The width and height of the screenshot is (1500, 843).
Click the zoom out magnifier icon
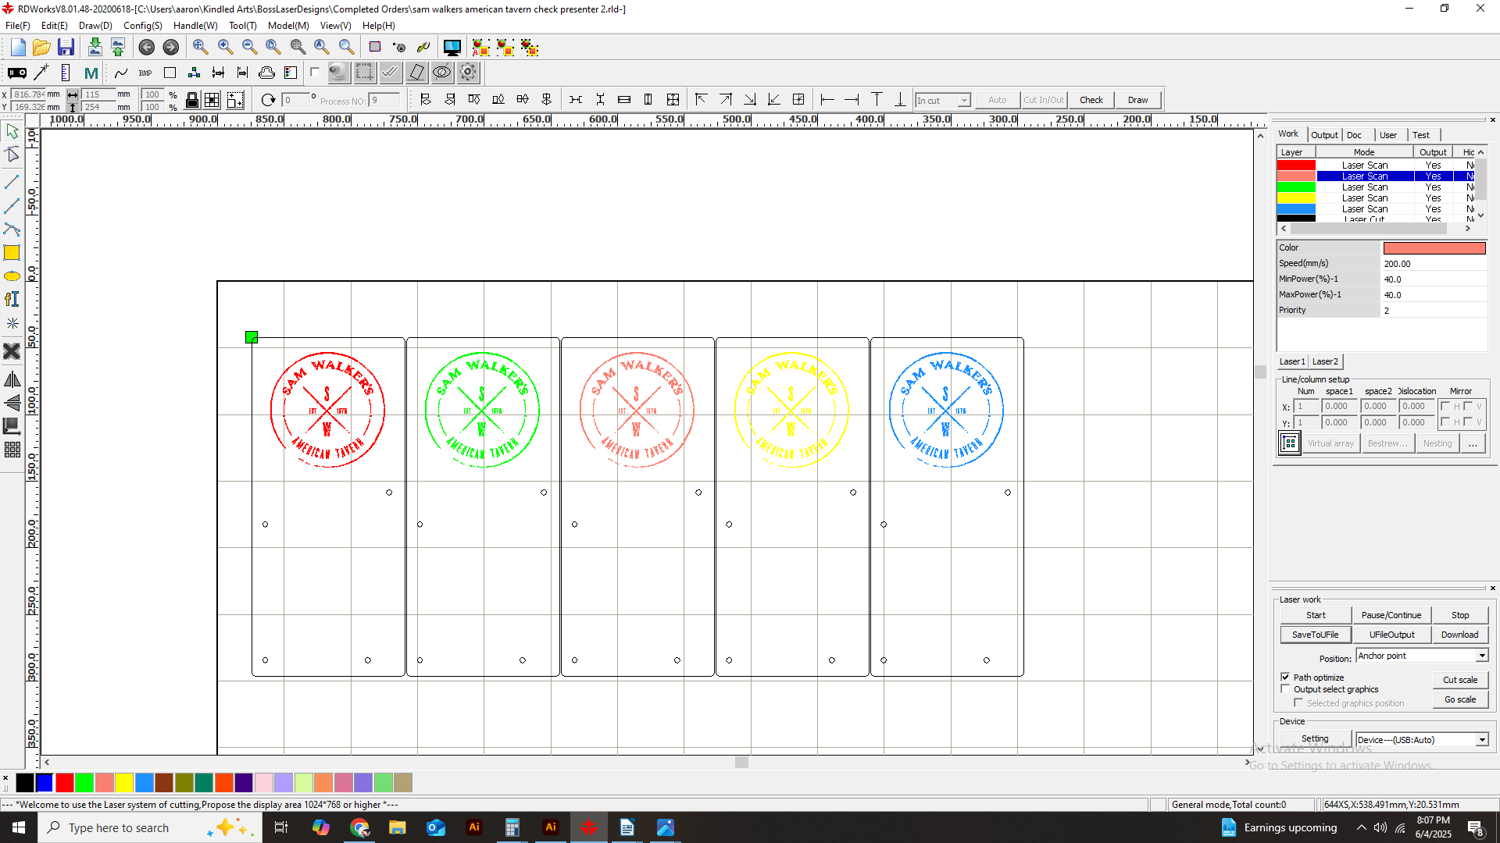click(x=249, y=48)
